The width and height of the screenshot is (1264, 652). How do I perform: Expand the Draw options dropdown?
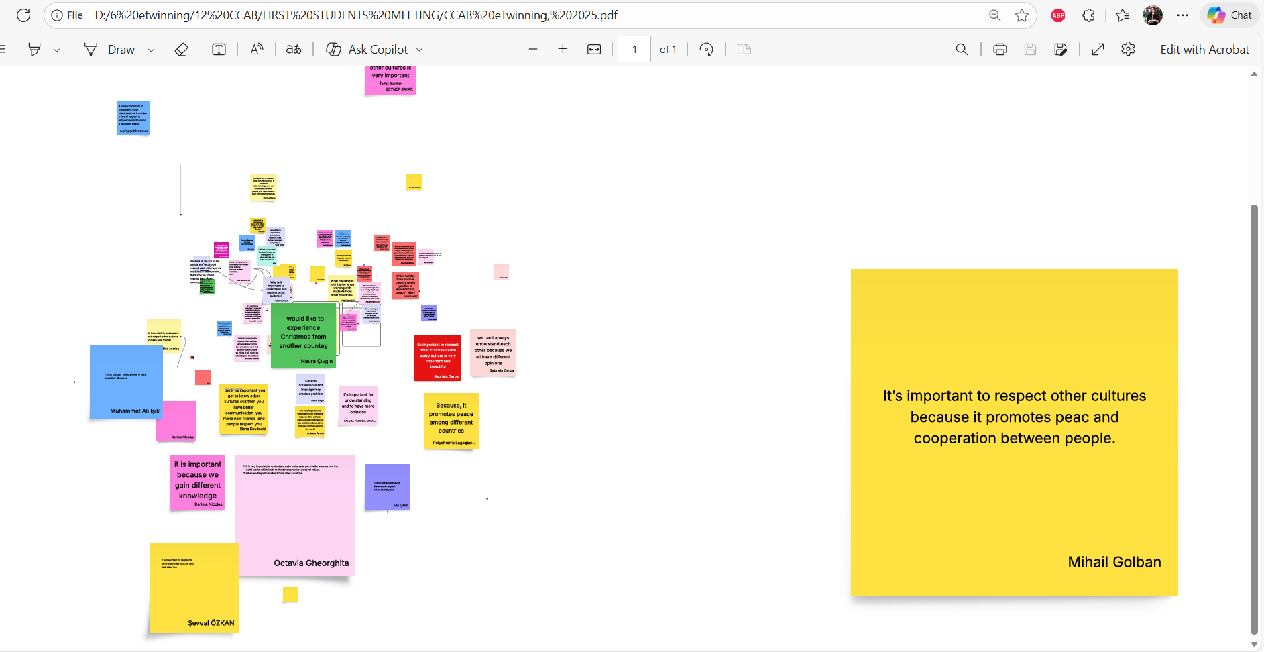pos(151,50)
